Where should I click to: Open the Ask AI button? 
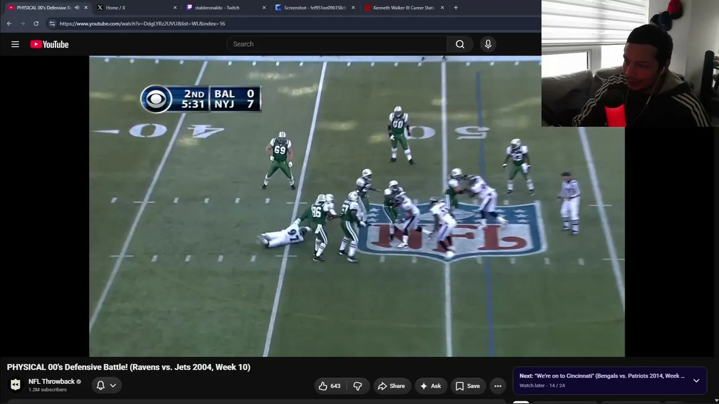coord(430,386)
